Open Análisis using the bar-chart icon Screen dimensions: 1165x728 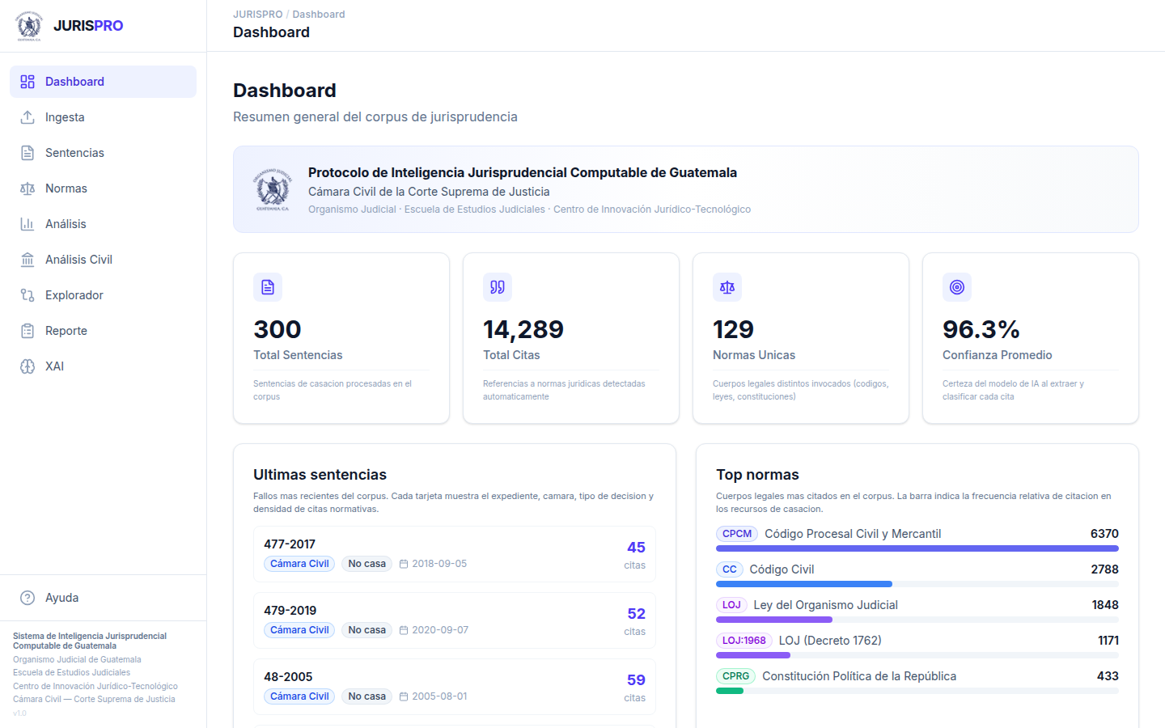25,223
